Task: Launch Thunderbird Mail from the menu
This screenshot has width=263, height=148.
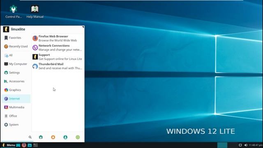Action: point(58,66)
